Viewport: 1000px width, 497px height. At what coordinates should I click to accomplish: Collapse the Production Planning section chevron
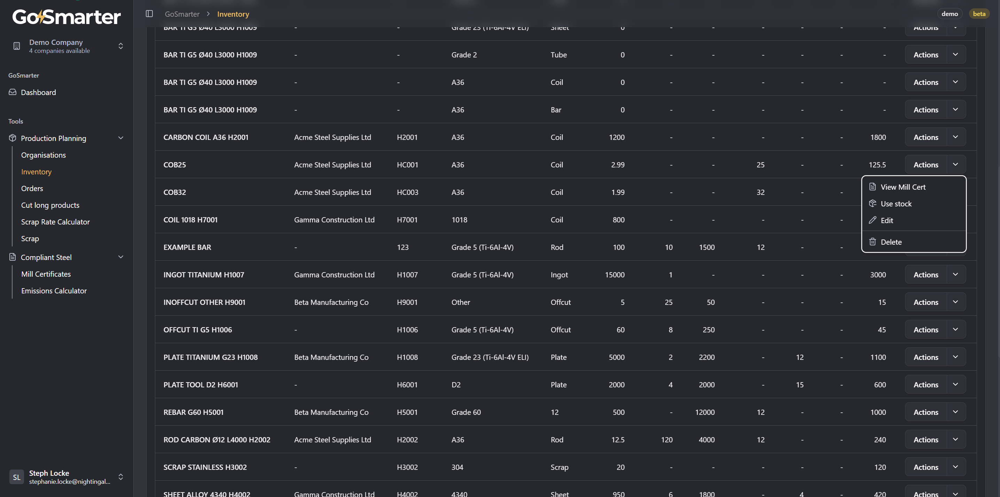click(x=121, y=138)
